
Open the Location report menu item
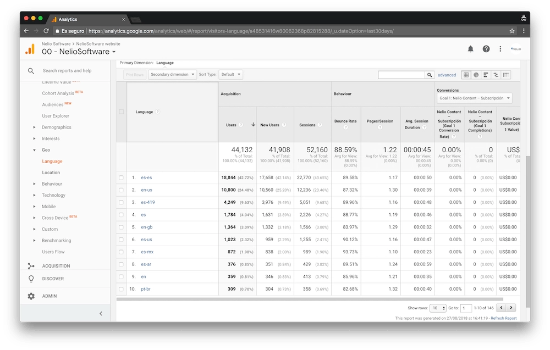[51, 173]
